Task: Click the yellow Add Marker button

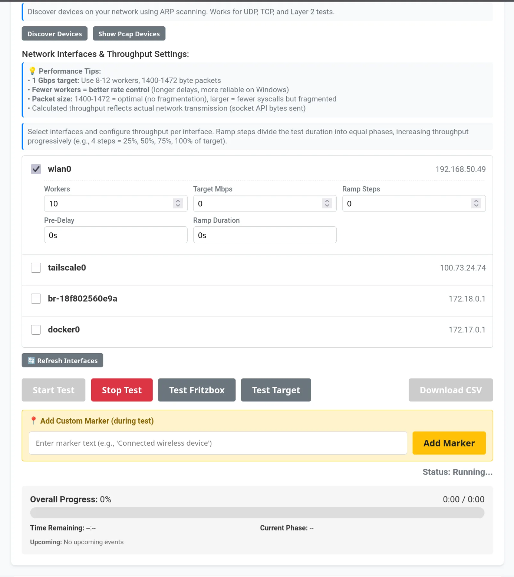Action: click(449, 443)
